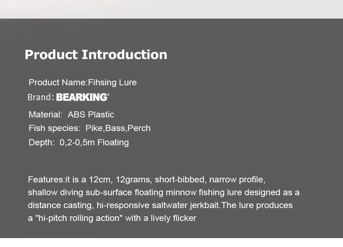Screen dimensions: 343x247
Task: Click the ABS Plastic material value
Action: click(x=91, y=115)
